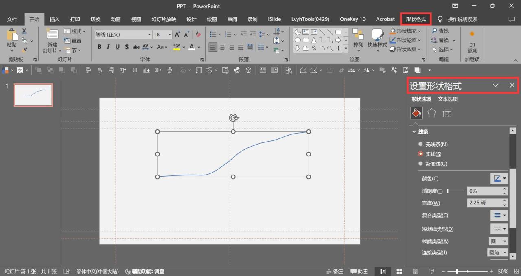Screen dimensions: 521x276
Task: Open Size & Properties icon tab
Action: (447, 113)
